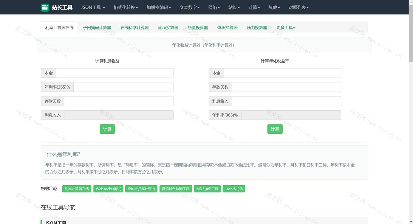
Task: Expand the 其他 menu
Action: click(274, 7)
